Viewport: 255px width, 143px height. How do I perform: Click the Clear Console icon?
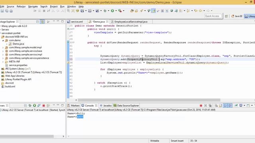[x=216, y=106]
